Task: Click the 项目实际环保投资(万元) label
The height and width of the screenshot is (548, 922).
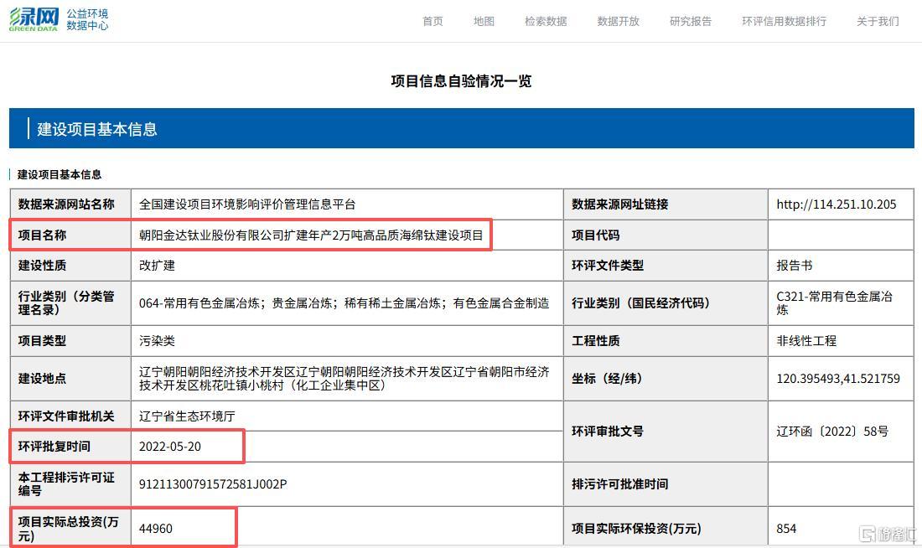Action: 666,528
